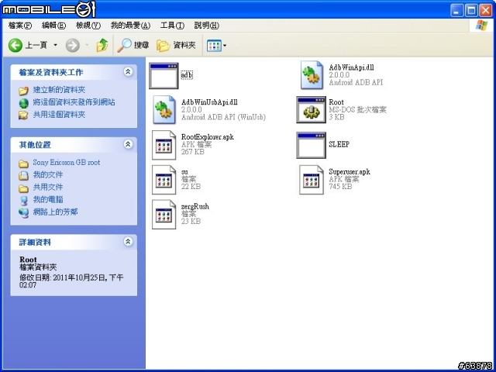Open the Sony Ericsson GB root link
The width and height of the screenshot is (496, 372).
click(67, 163)
